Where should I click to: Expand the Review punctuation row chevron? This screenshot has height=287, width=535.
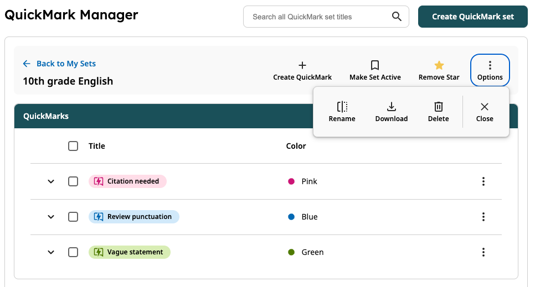pos(51,217)
